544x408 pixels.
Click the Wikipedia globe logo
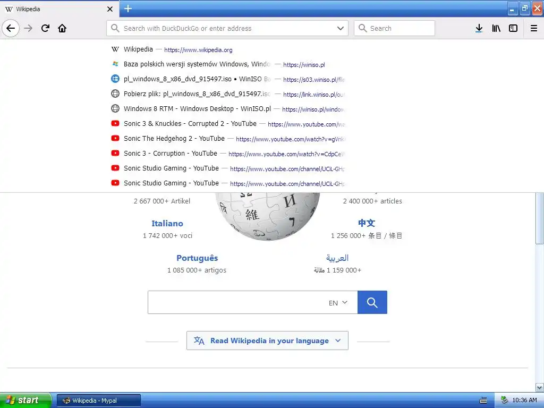268,217
